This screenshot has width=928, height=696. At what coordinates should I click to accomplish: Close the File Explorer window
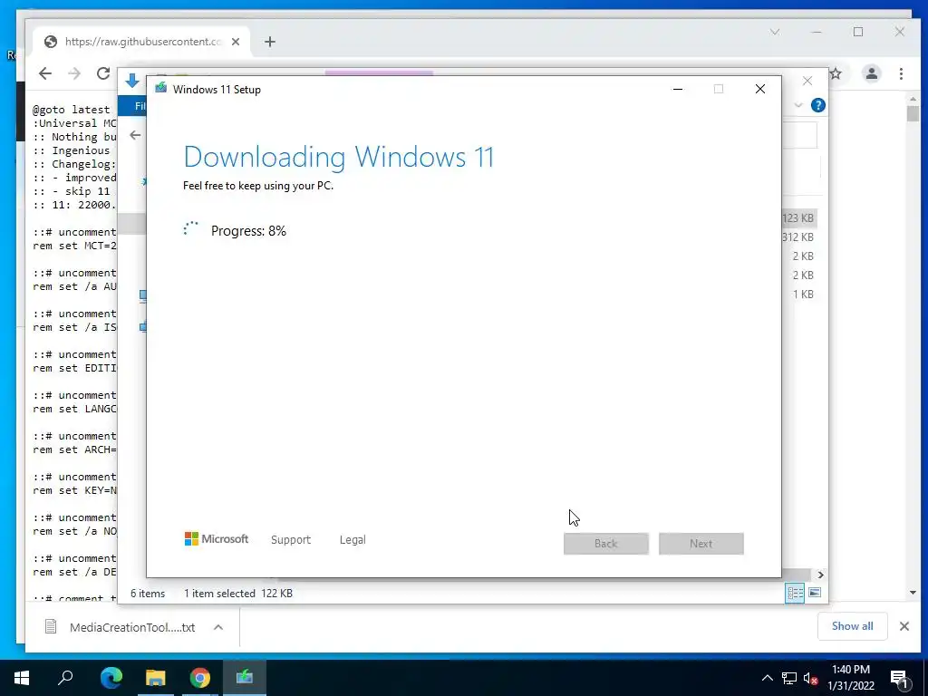[807, 81]
